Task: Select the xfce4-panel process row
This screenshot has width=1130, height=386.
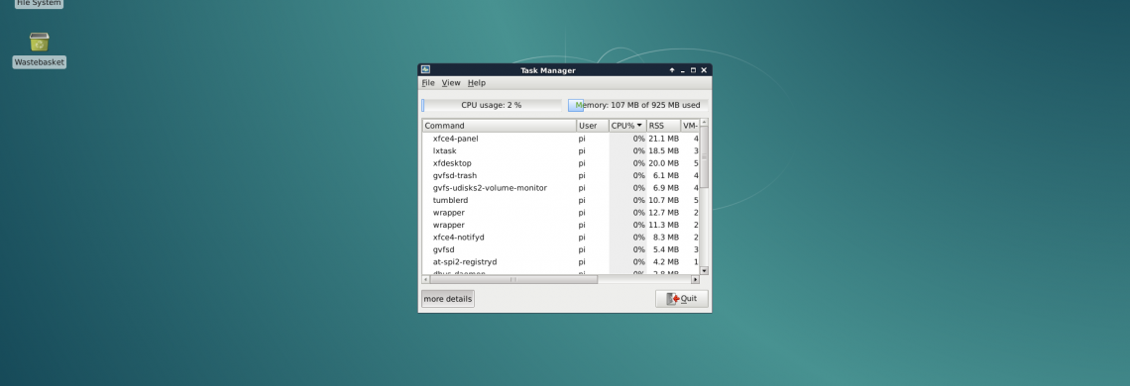Action: pyautogui.click(x=561, y=139)
